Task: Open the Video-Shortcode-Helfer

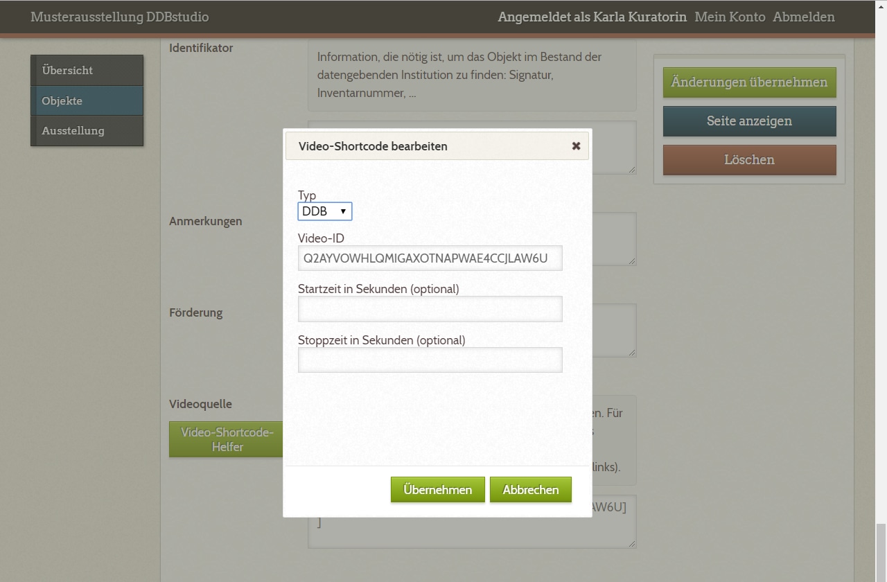Action: click(x=227, y=439)
